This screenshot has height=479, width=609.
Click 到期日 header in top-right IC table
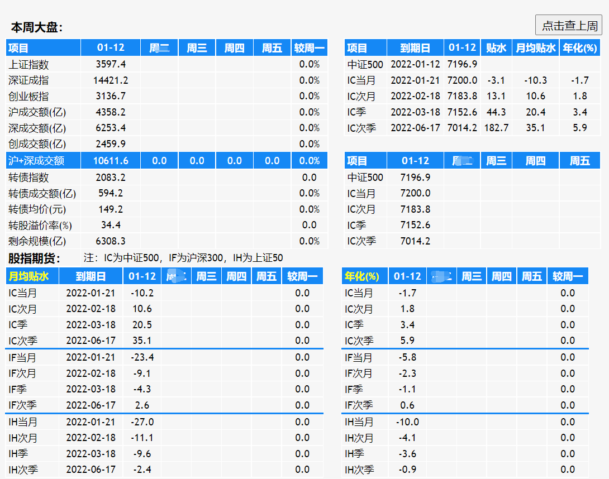pyautogui.click(x=415, y=48)
